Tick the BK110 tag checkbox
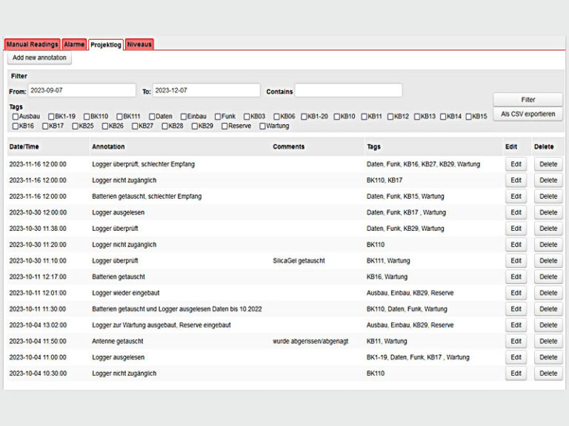This screenshot has width=569, height=426. (x=87, y=116)
